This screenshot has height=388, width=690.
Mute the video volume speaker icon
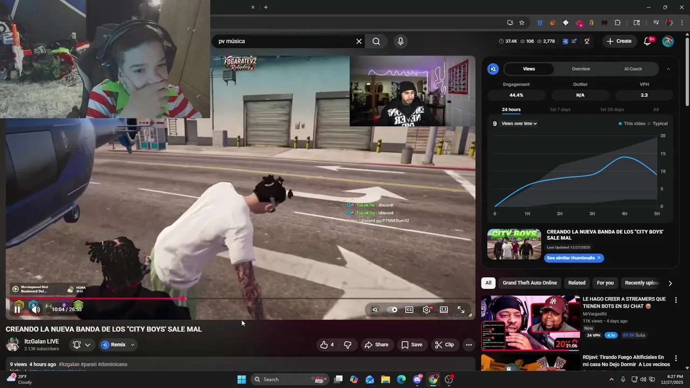coord(35,309)
